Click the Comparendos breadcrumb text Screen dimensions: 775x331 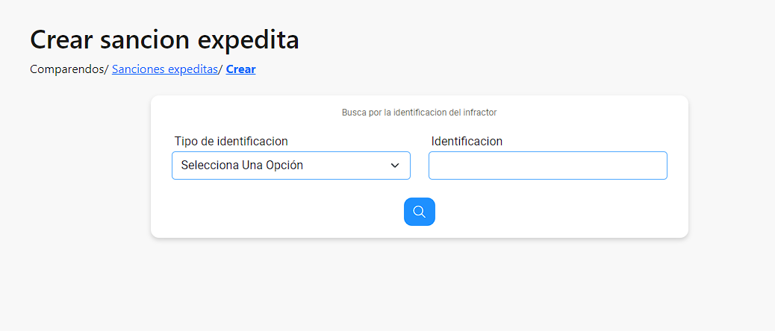click(x=67, y=69)
